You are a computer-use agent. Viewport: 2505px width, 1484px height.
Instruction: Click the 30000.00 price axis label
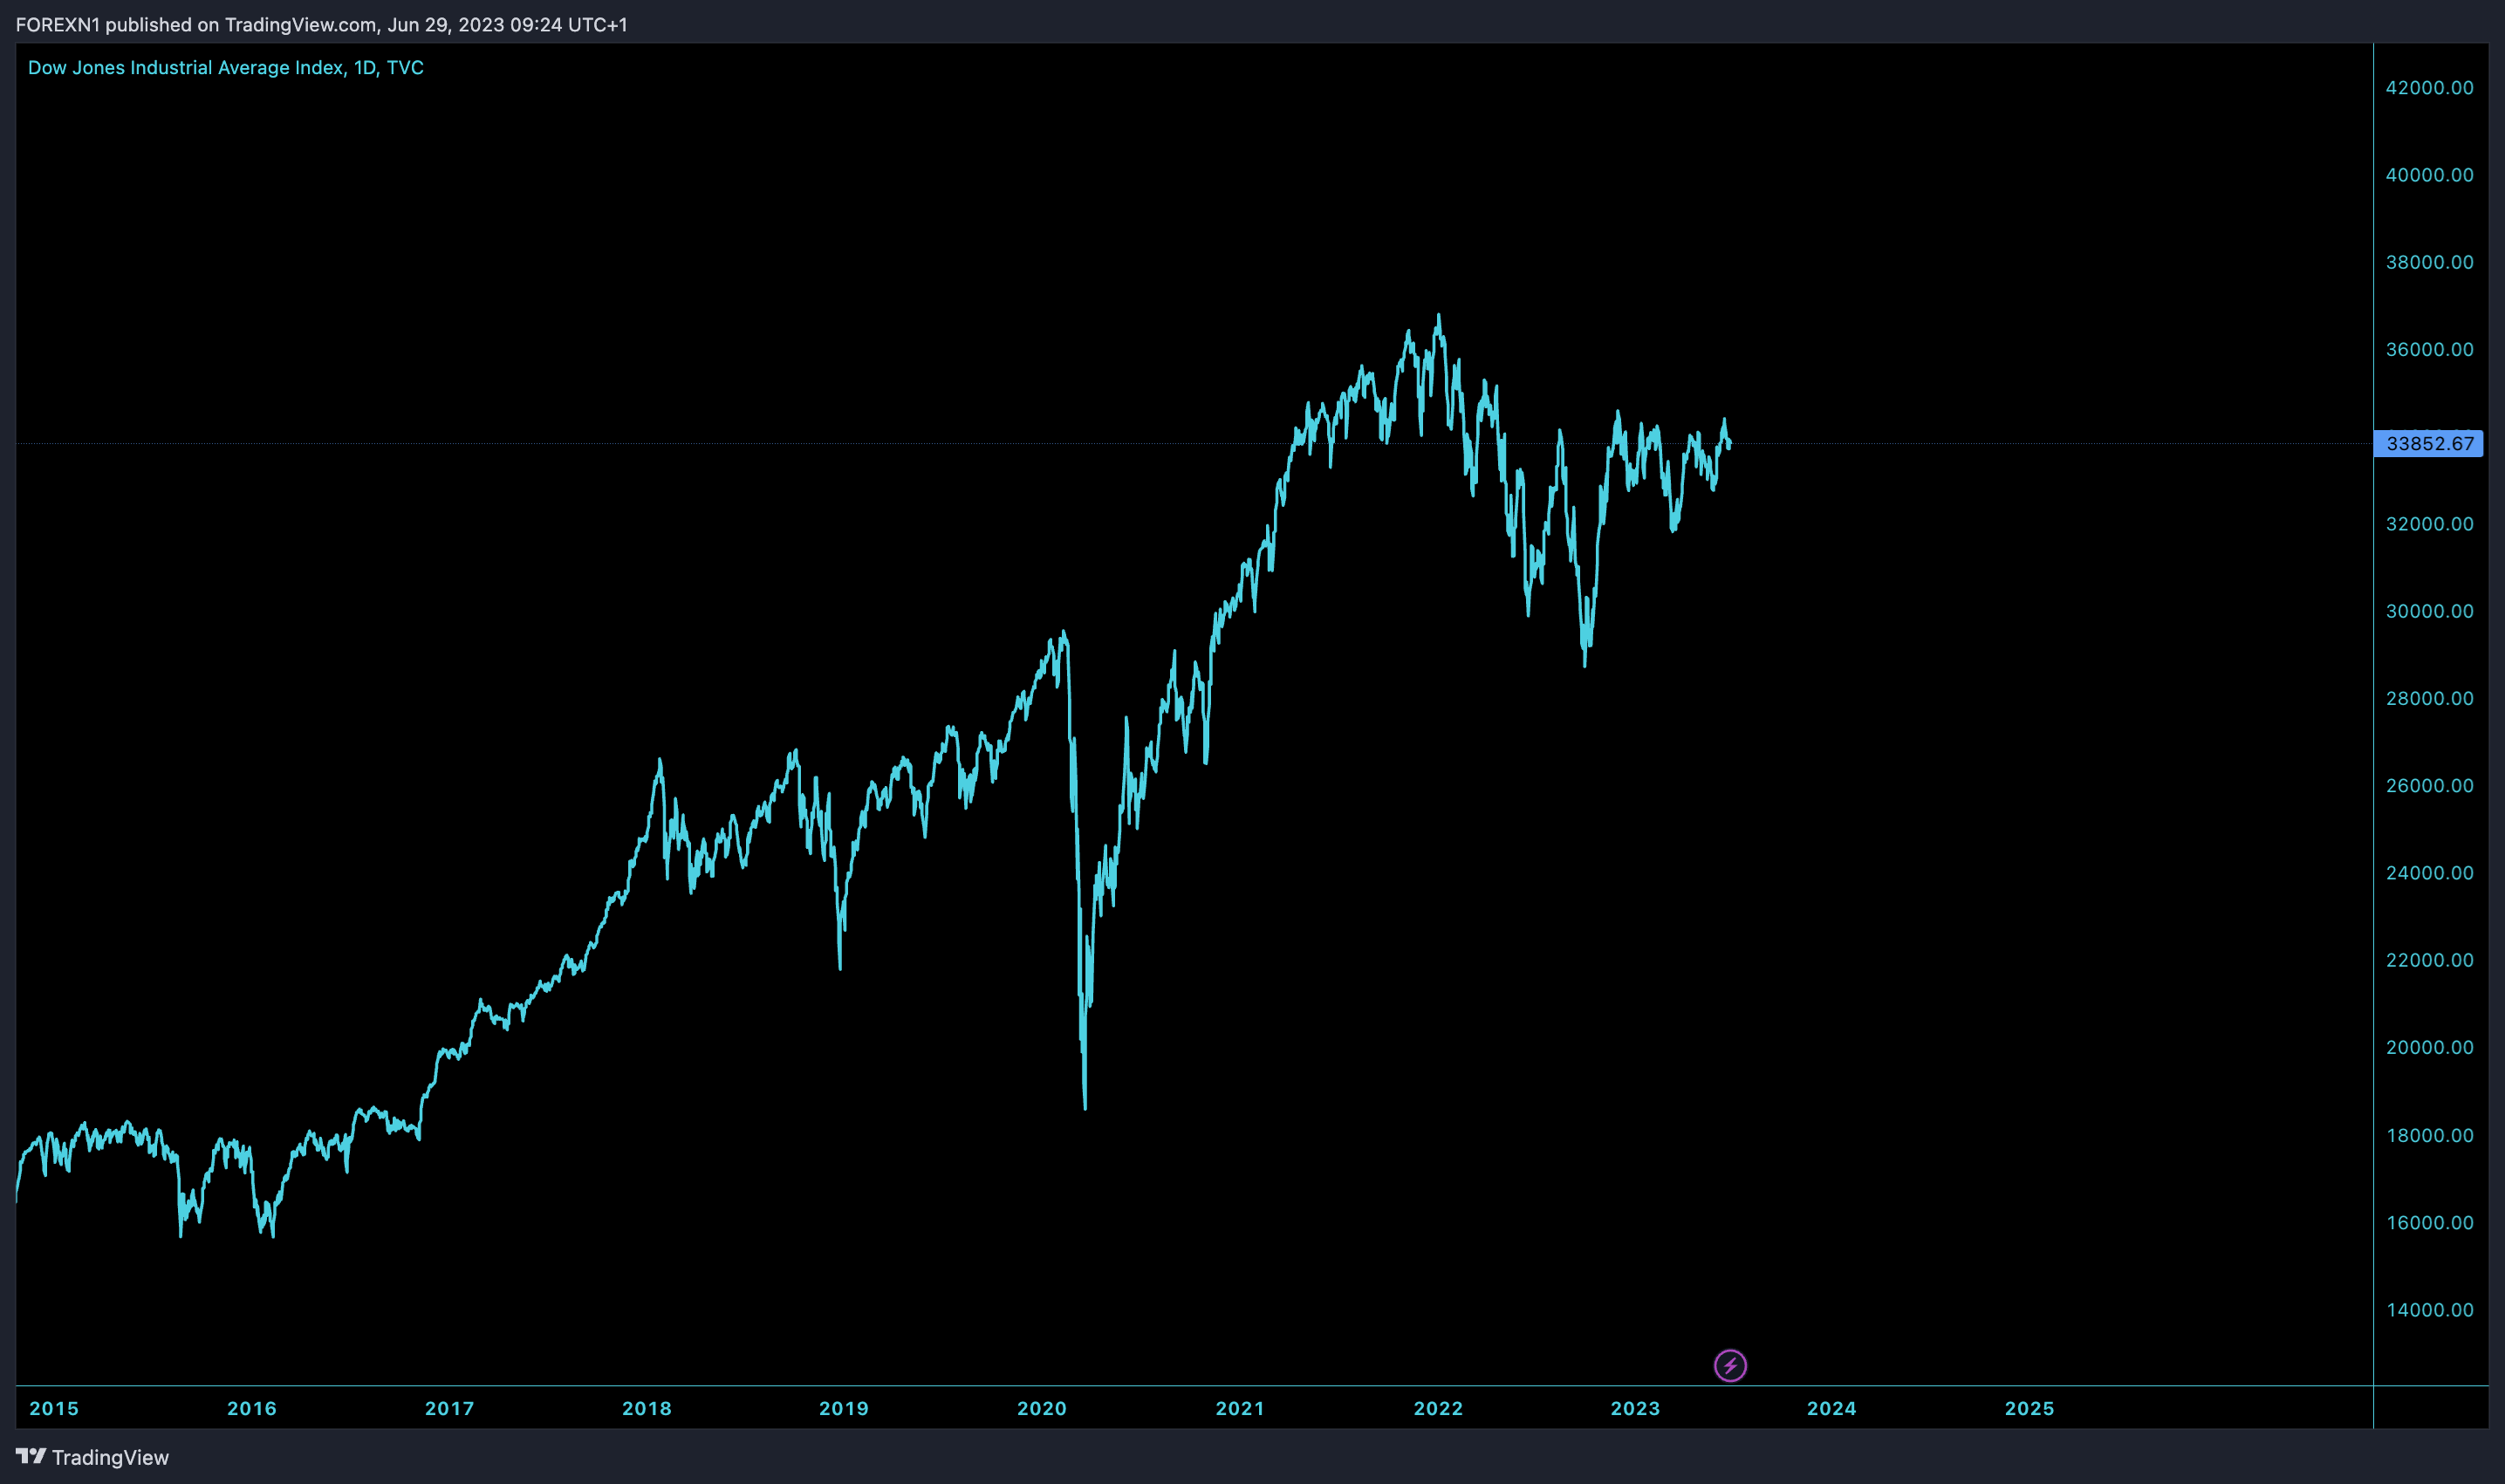pyautogui.click(x=2430, y=611)
